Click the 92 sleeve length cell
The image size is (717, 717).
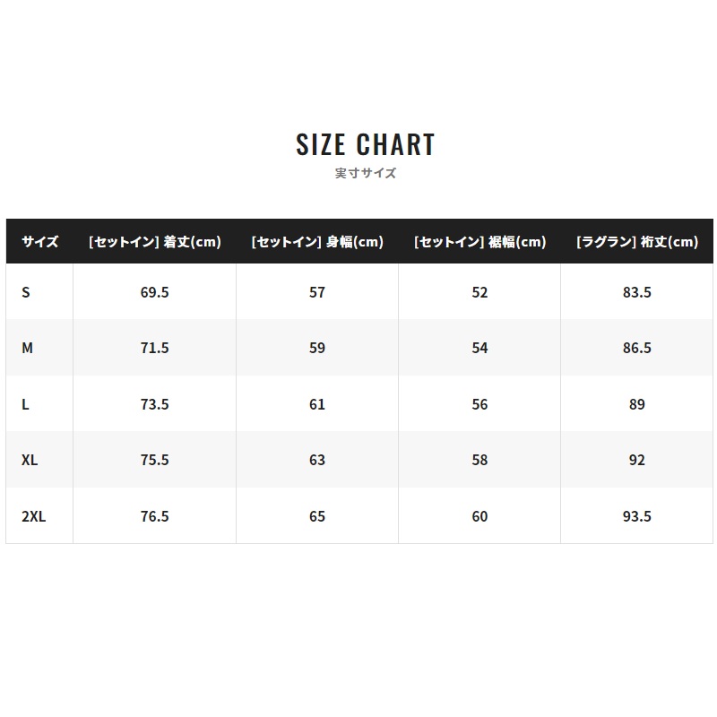(x=637, y=460)
